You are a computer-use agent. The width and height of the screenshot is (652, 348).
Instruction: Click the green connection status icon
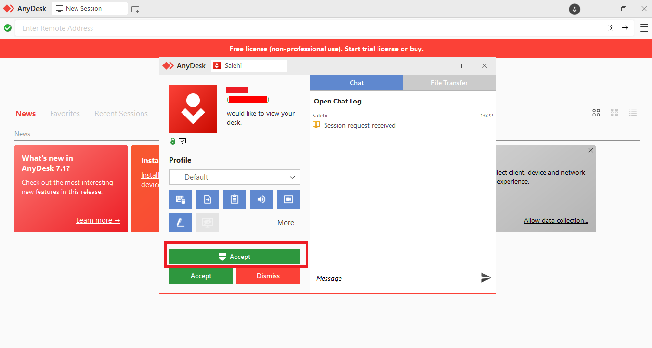point(8,28)
